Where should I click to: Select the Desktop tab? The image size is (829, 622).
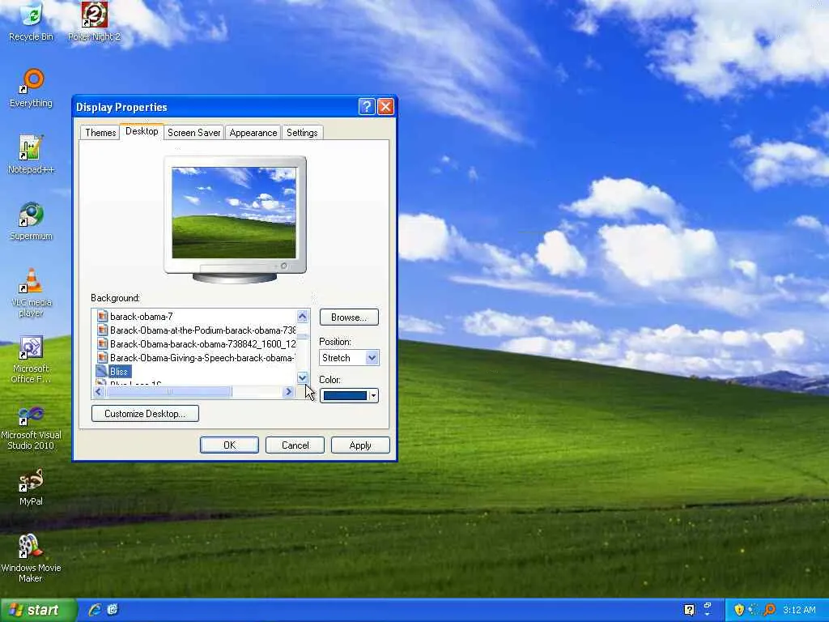[x=142, y=131]
